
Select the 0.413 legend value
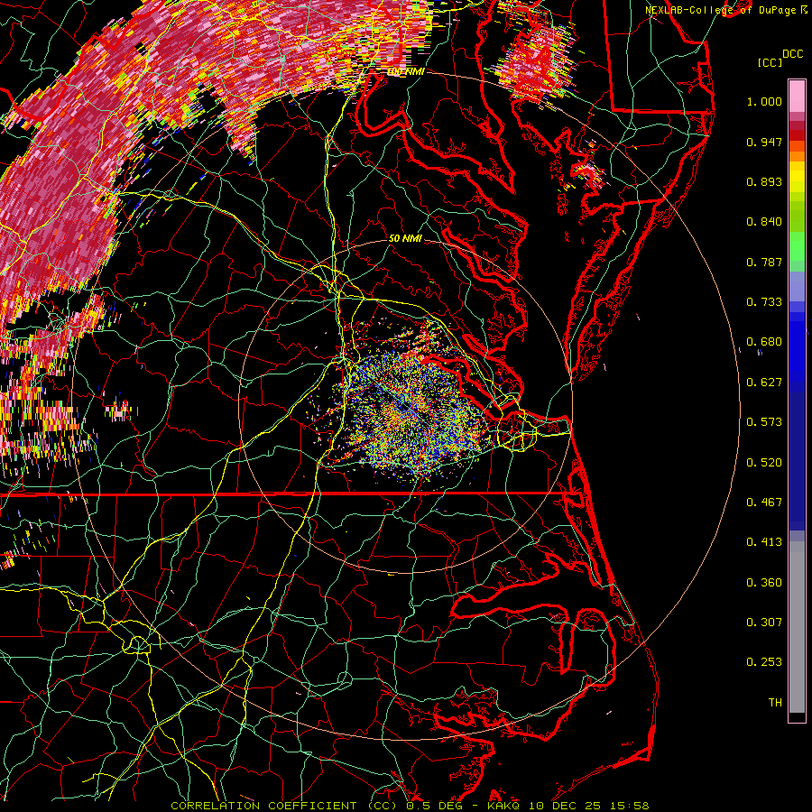[764, 542]
